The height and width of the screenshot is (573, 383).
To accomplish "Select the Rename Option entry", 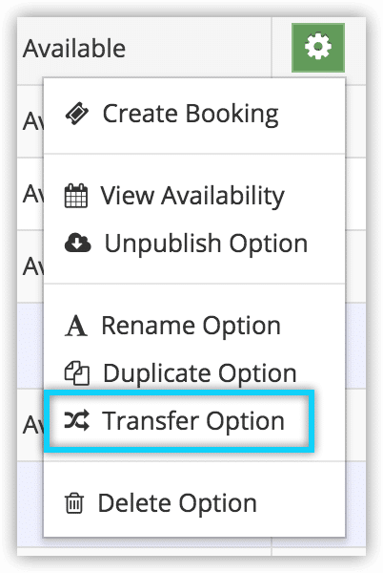I will [194, 326].
